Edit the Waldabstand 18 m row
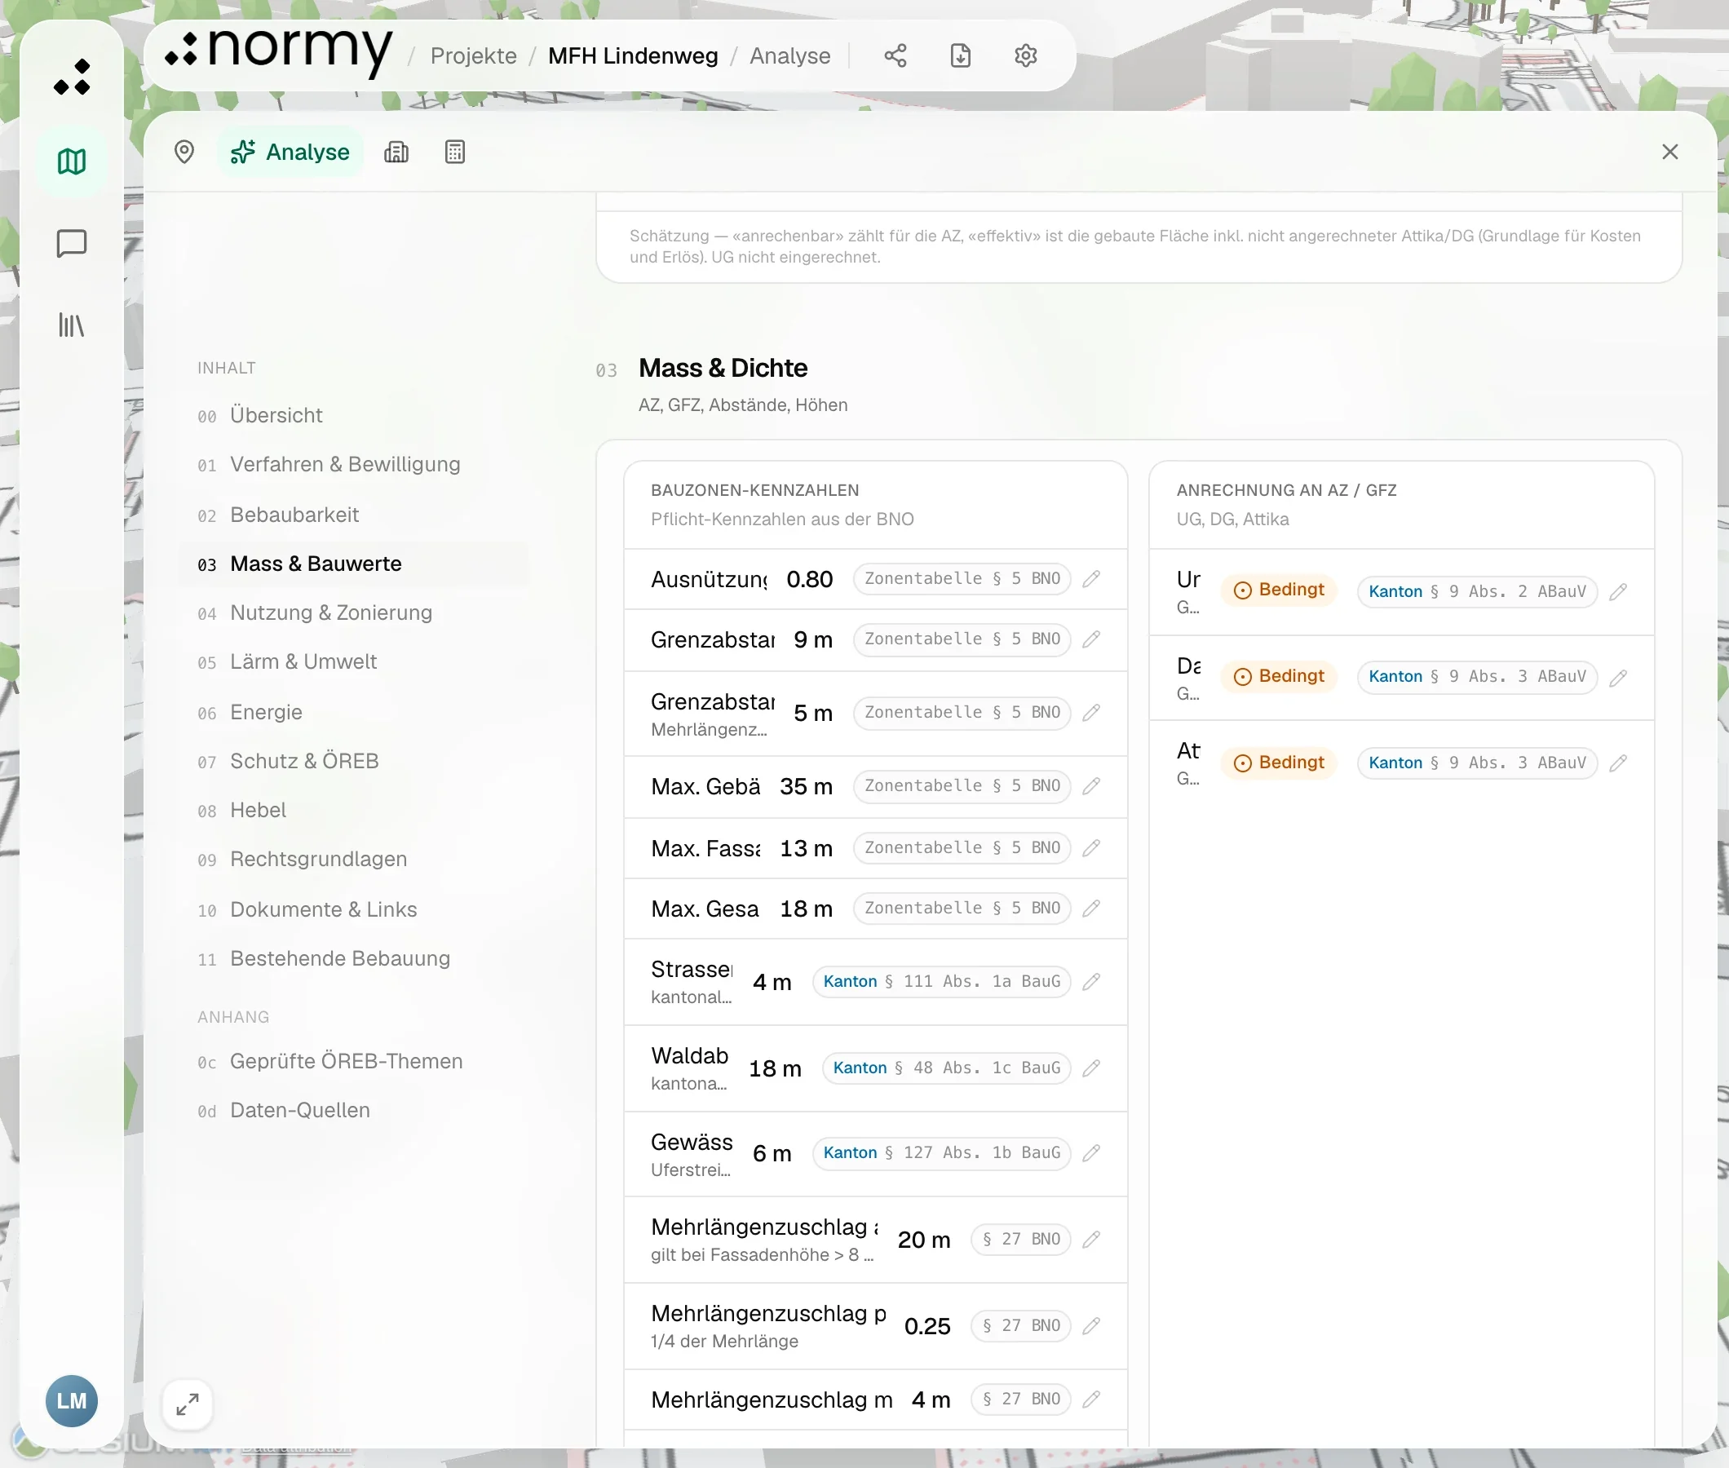 coord(1092,1068)
